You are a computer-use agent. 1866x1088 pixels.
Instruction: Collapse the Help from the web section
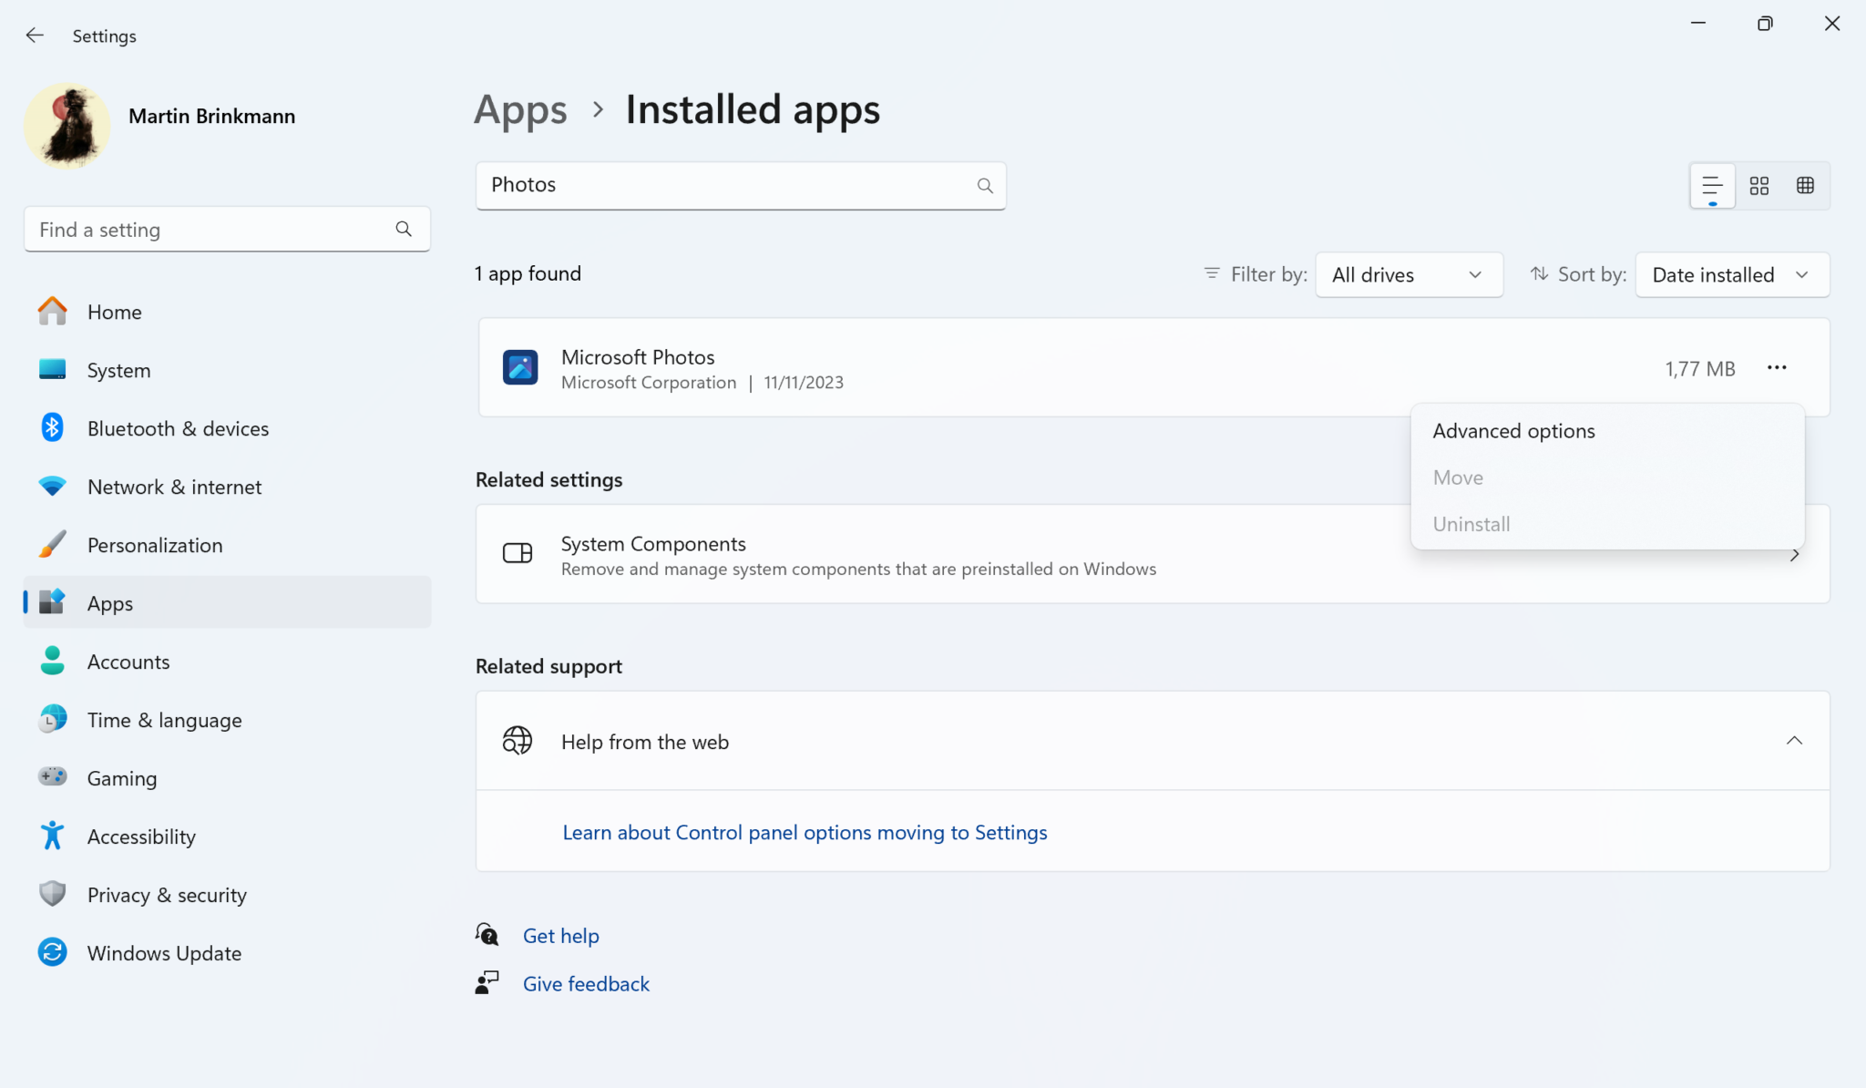1793,741
